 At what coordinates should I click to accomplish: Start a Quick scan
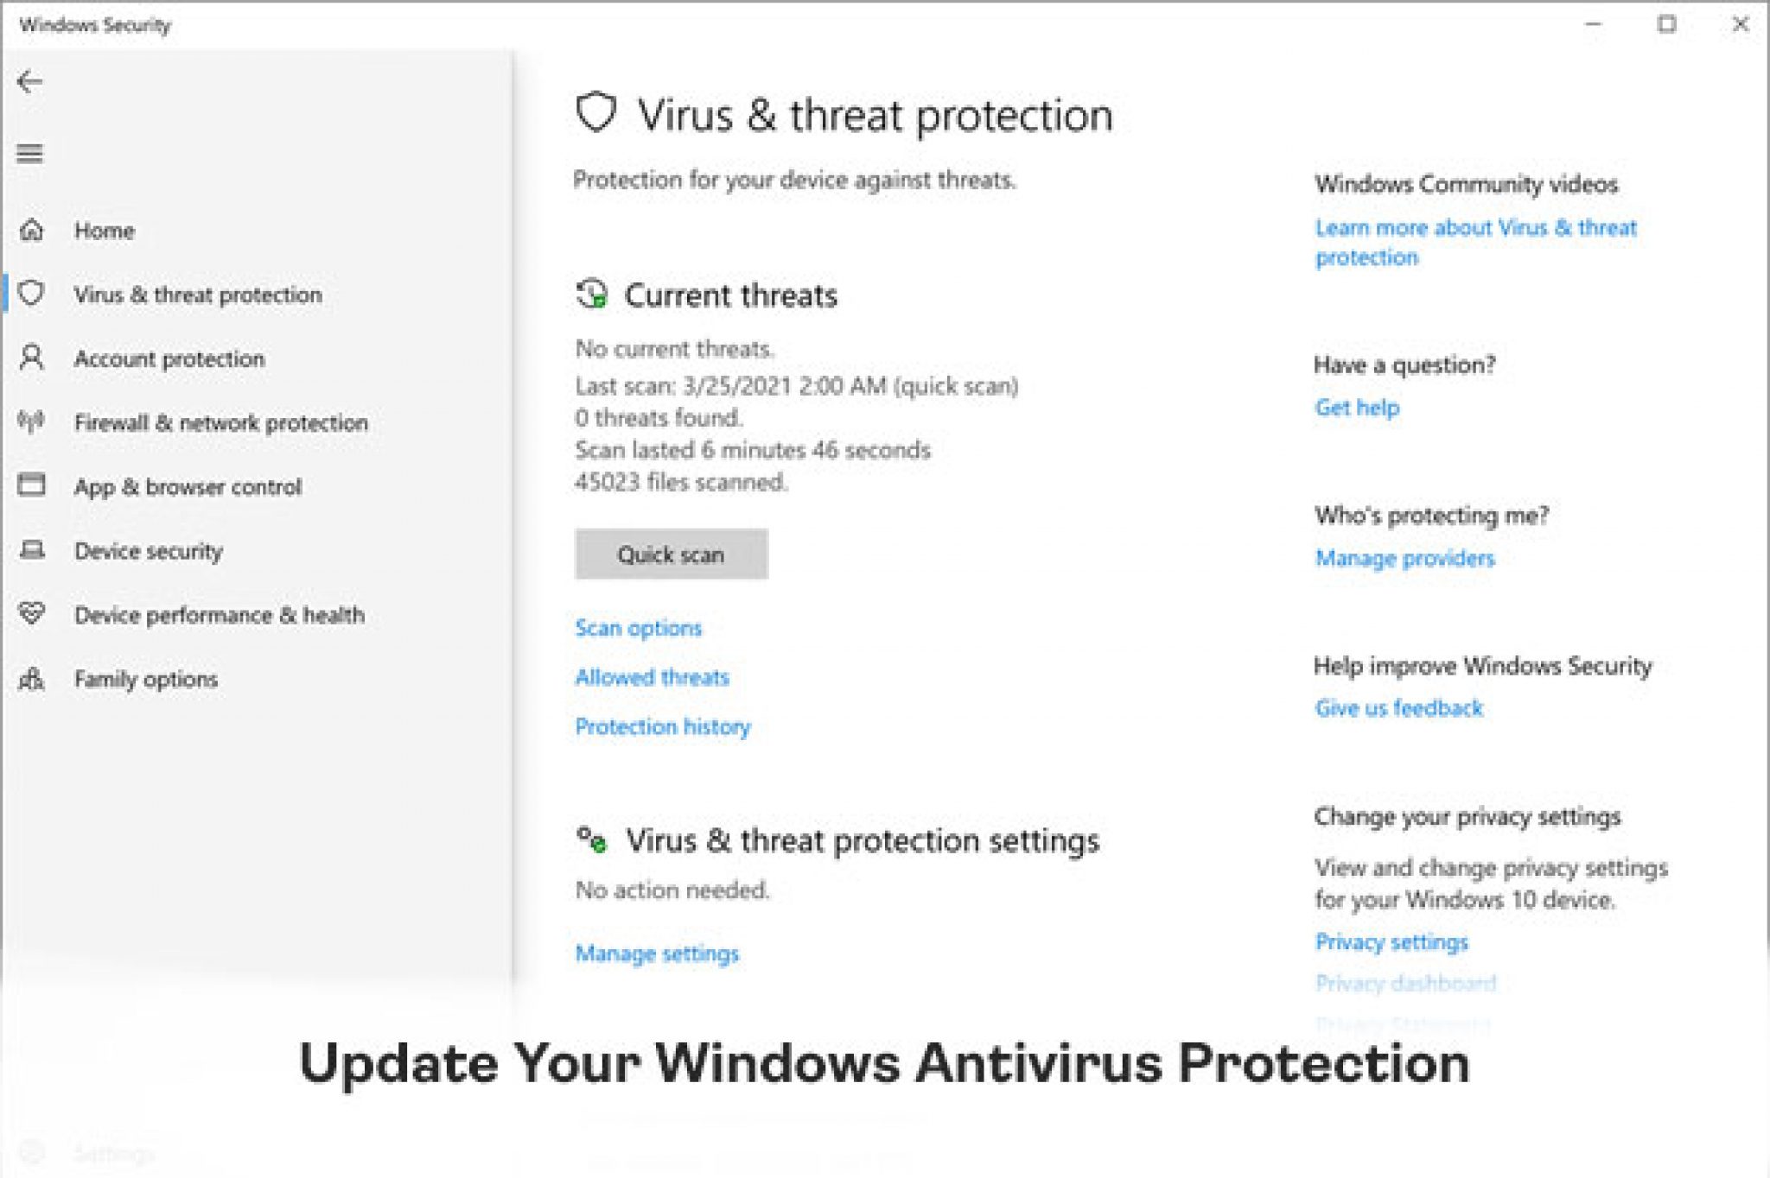coord(670,554)
